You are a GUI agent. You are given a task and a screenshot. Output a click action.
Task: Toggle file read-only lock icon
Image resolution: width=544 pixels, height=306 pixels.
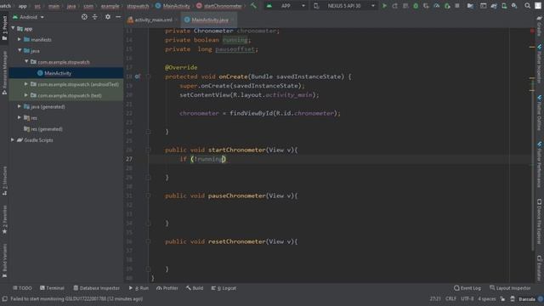[x=502, y=298]
